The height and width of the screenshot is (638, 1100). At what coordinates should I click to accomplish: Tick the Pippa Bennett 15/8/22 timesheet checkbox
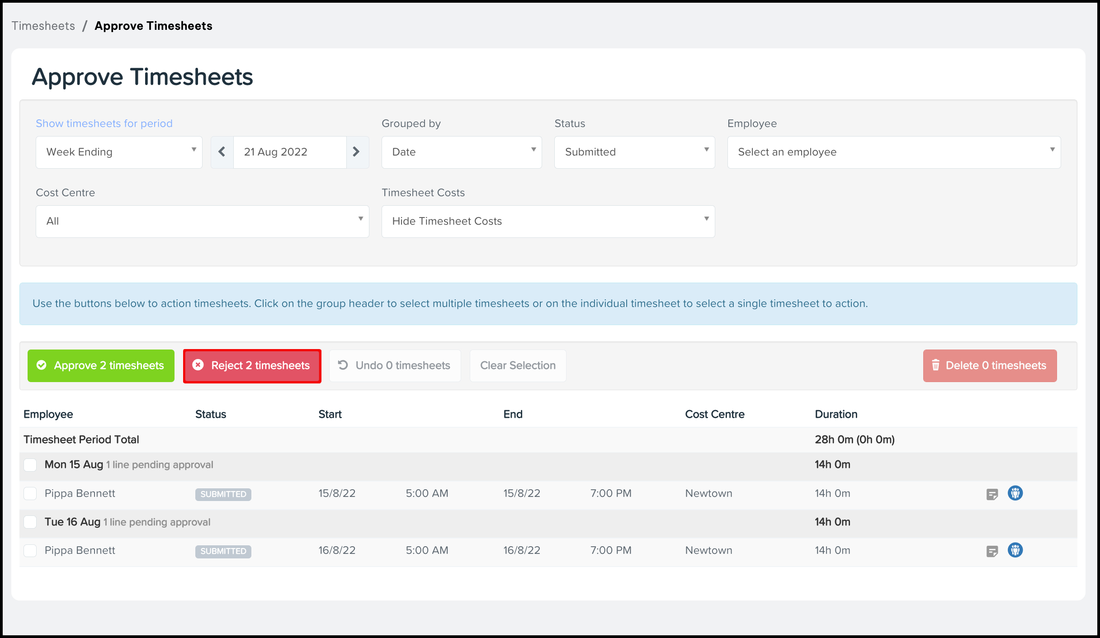click(30, 493)
